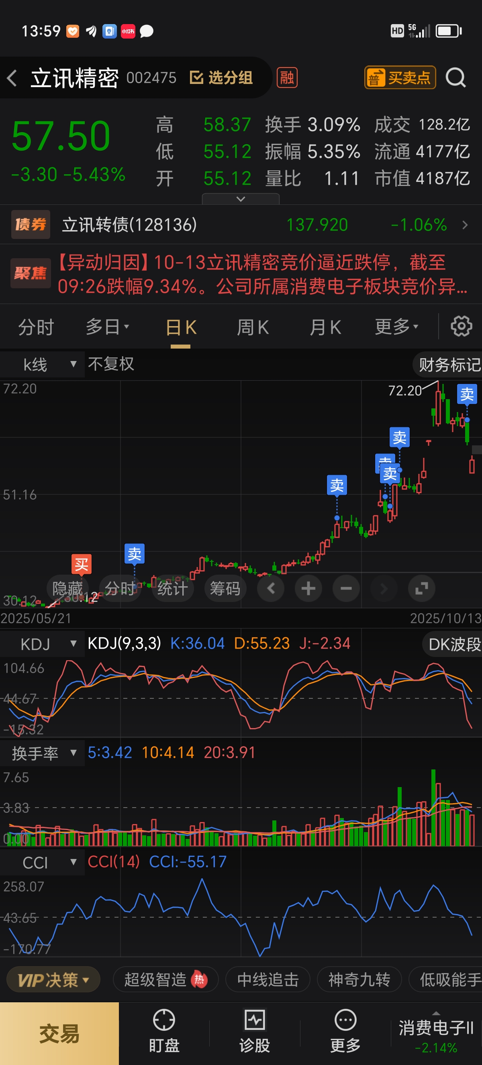Screen dimensions: 482x1065
Task: Select 超级智造 indicator chip
Action: pos(165,980)
